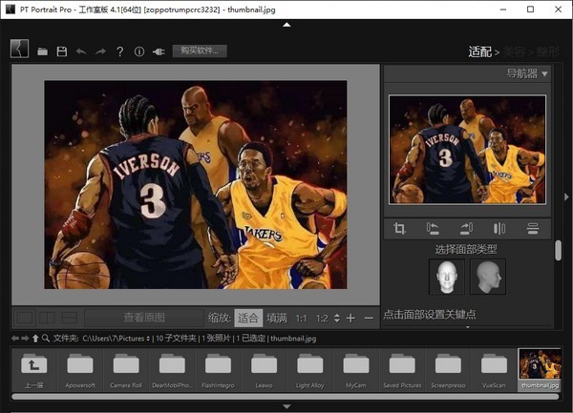The width and height of the screenshot is (573, 413).
Task: Open help with the question mark icon
Action: click(119, 52)
